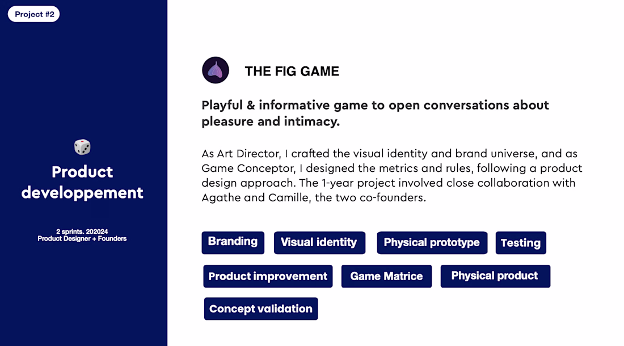624x346 pixels.
Task: Click the Fig Game round logo icon
Action: 216,70
